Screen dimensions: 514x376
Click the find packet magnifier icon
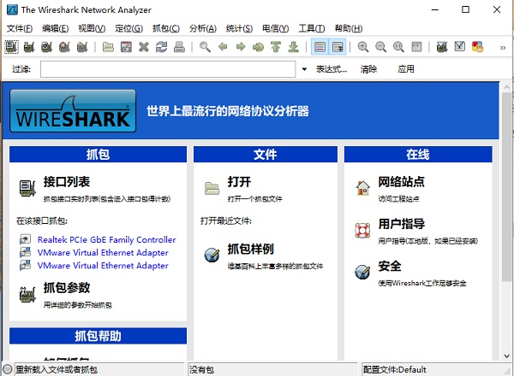tap(205, 47)
